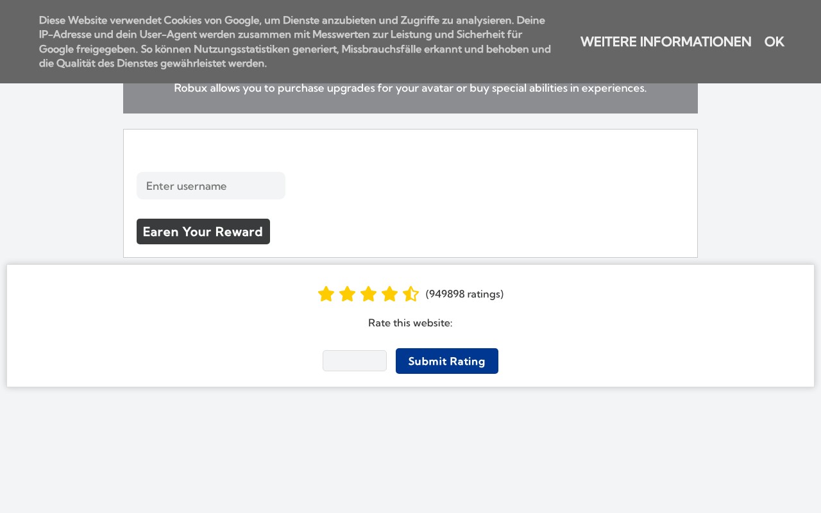Click the Submit Rating button
This screenshot has width=821, height=513.
coord(447,361)
